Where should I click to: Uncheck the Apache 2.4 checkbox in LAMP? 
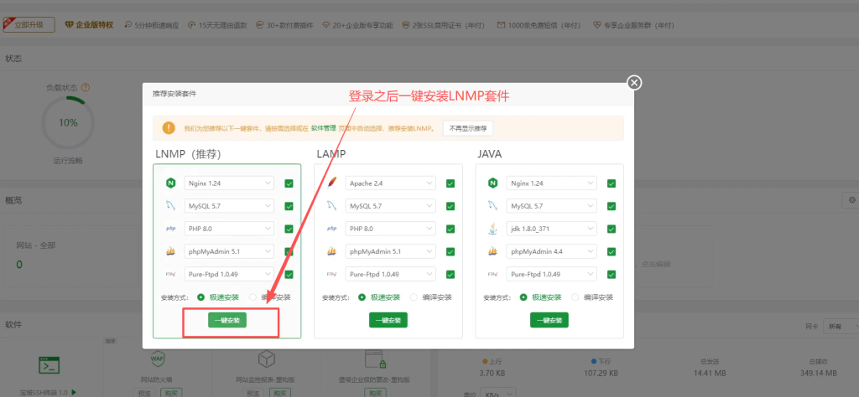pos(450,183)
